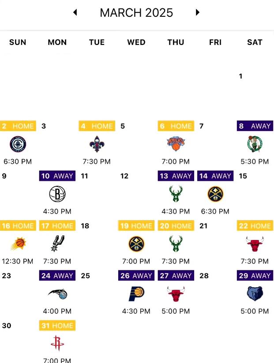Advance to next month using right arrow
The width and height of the screenshot is (274, 363).
point(197,12)
